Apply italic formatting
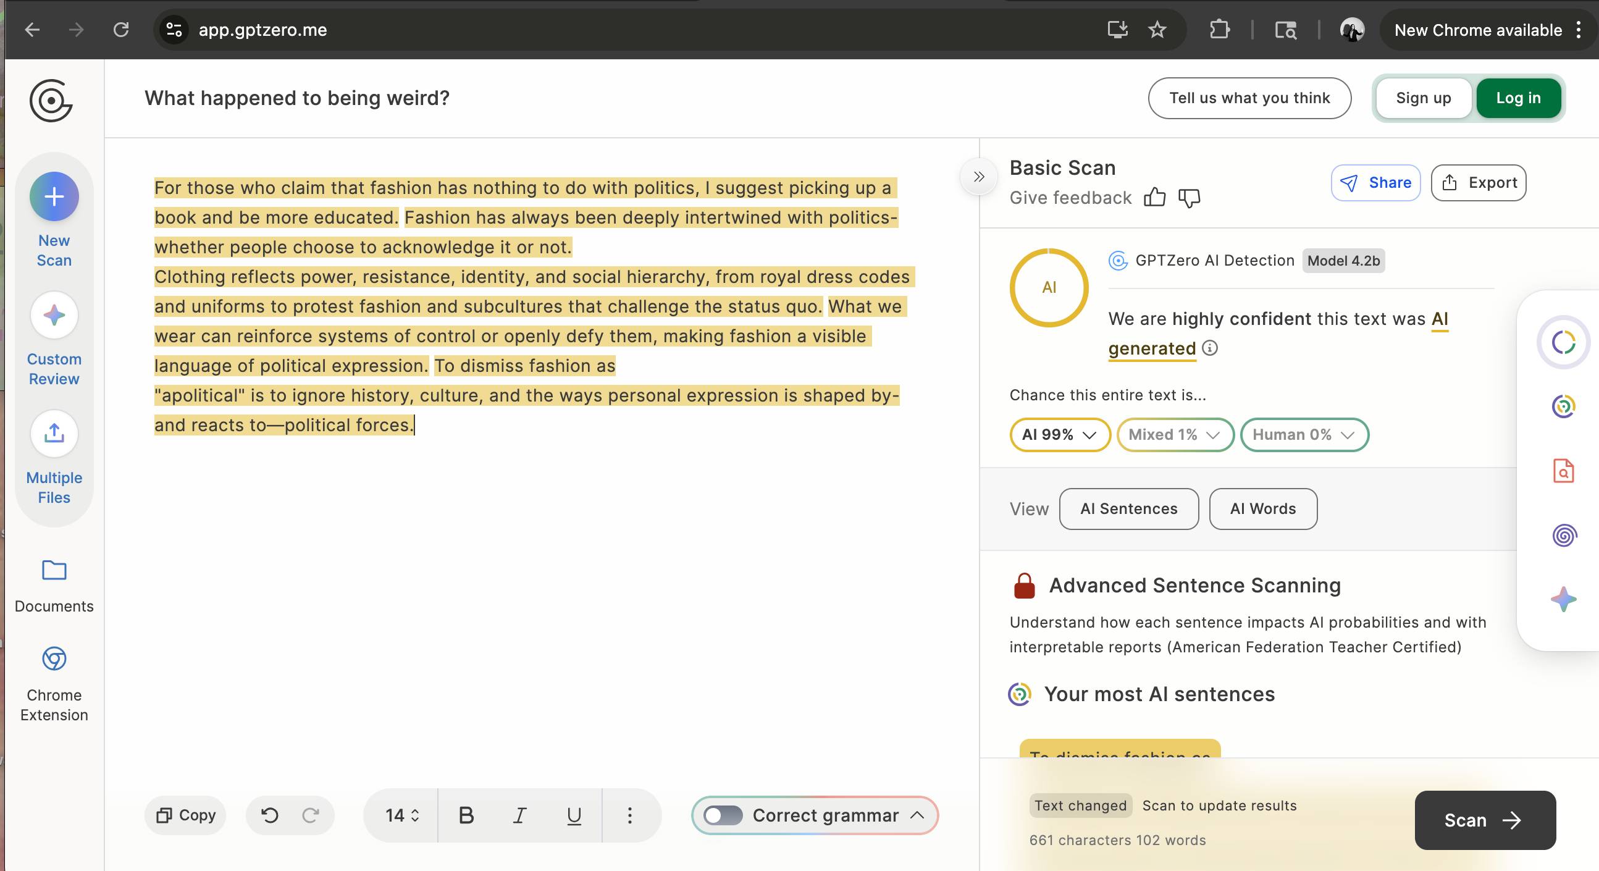Image resolution: width=1599 pixels, height=871 pixels. 519,815
